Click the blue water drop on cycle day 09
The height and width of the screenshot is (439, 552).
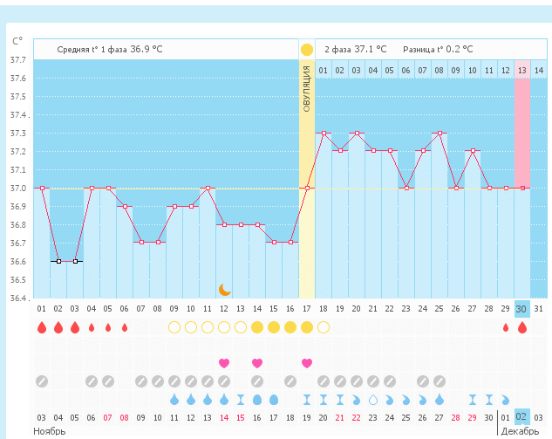(174, 399)
